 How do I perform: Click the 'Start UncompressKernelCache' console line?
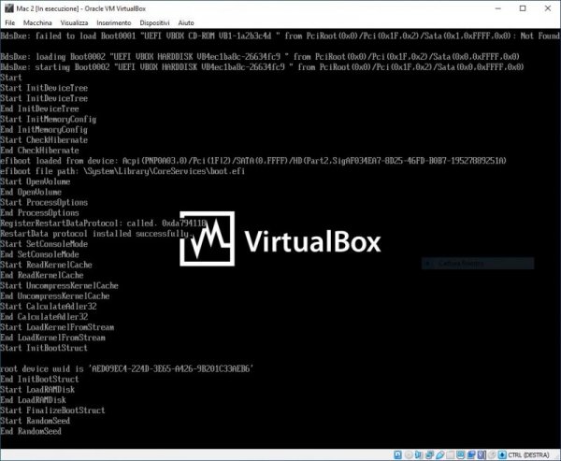pyautogui.click(x=59, y=285)
